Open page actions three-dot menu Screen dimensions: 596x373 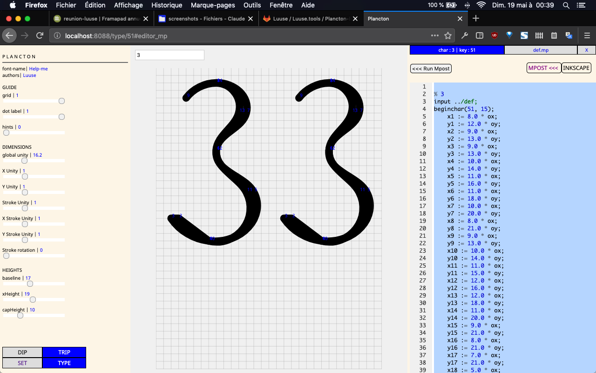(x=434, y=35)
